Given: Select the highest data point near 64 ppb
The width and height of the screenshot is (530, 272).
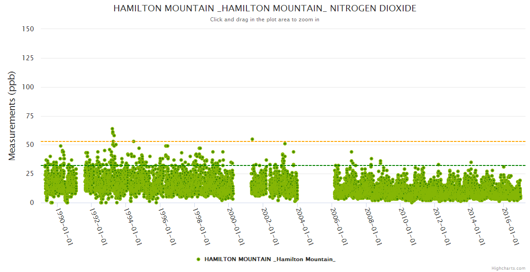Looking at the screenshot, I should (112, 129).
